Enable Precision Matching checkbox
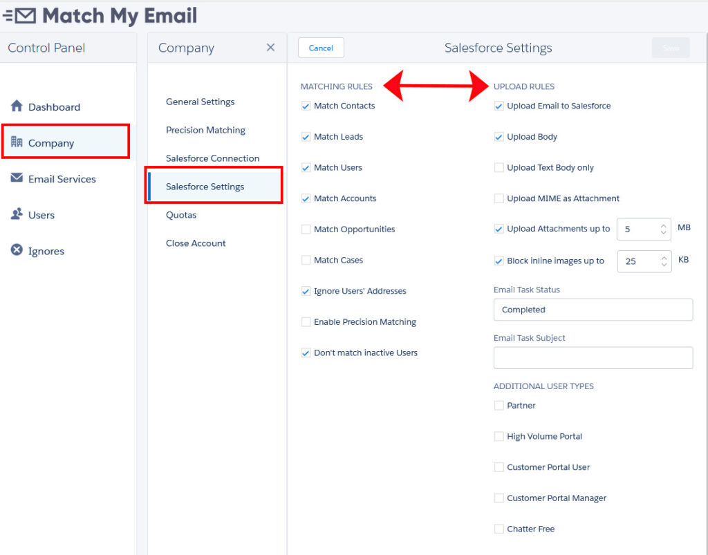Screen dimensions: 708x555 (306, 321)
